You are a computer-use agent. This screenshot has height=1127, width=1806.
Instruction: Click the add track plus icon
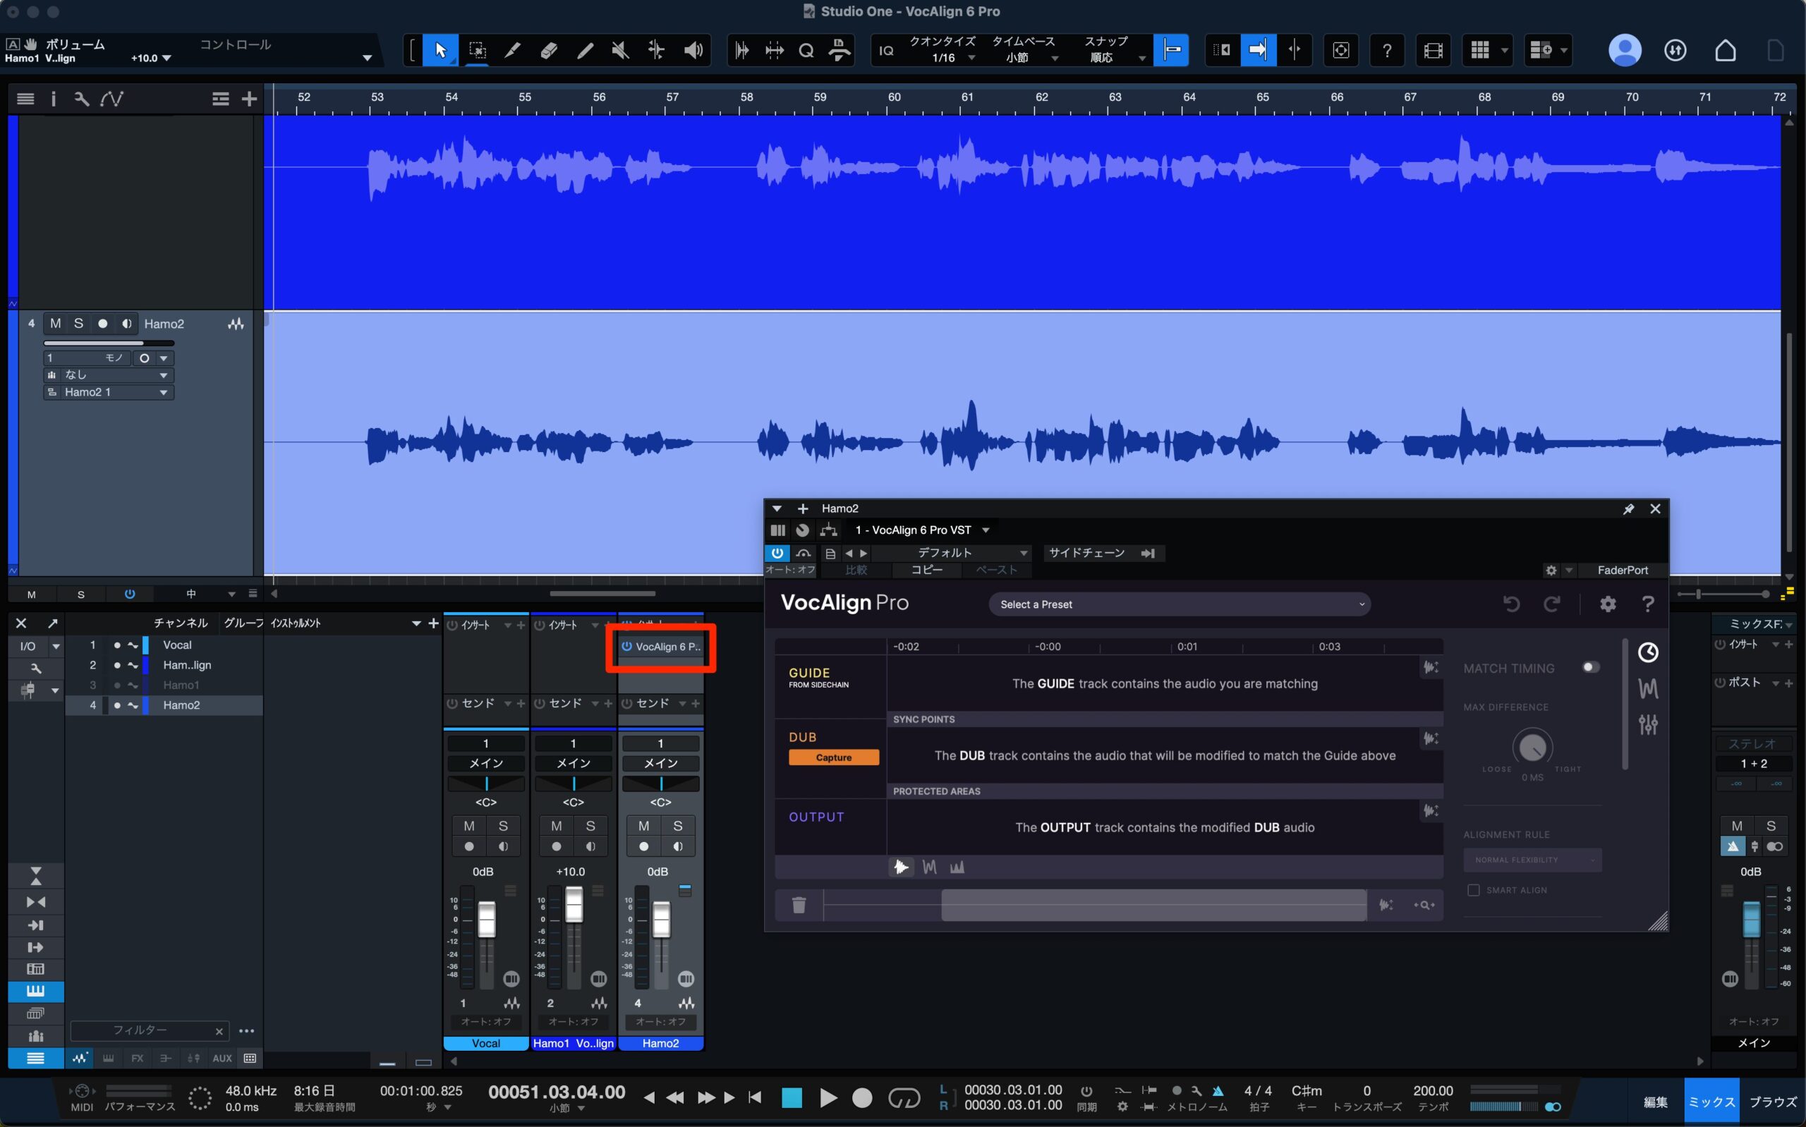click(x=250, y=99)
